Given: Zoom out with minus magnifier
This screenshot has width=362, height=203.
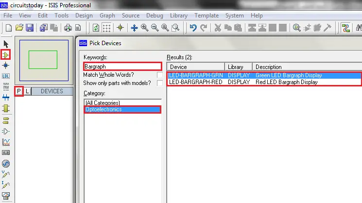Looking at the screenshot, I should pos(155,28).
